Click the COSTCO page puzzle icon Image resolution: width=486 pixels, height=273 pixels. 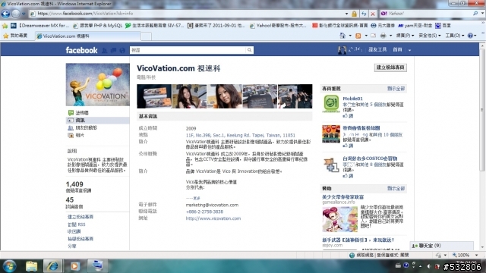(331, 165)
